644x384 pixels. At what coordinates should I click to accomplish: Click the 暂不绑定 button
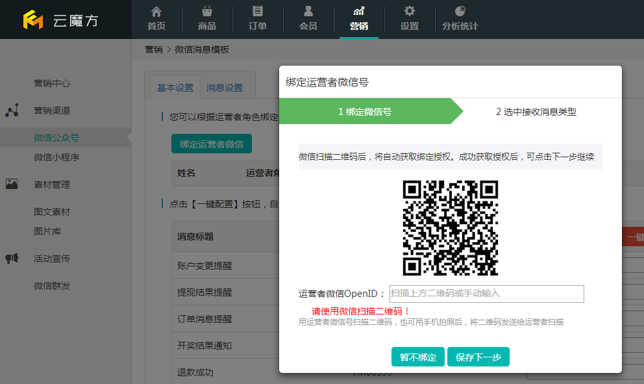(417, 357)
